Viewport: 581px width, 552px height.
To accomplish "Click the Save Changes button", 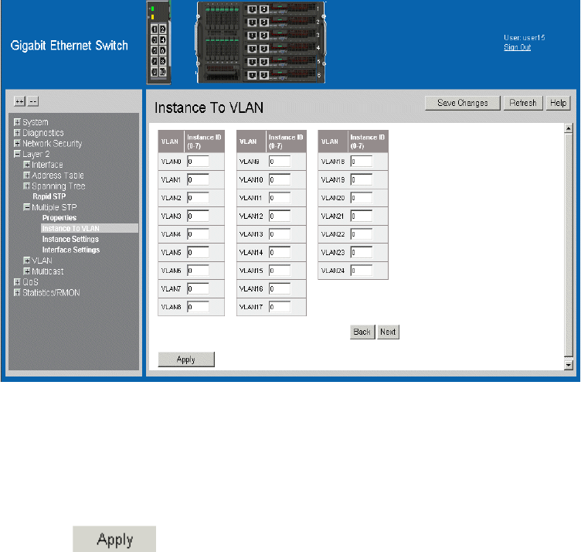I will coord(462,103).
